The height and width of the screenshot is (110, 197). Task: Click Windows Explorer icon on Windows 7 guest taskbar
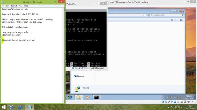(79, 97)
